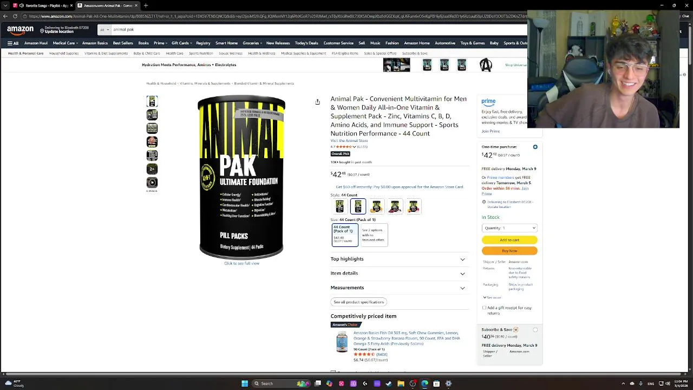Open the hamburger All menu
This screenshot has height=390, width=693.
click(13, 43)
